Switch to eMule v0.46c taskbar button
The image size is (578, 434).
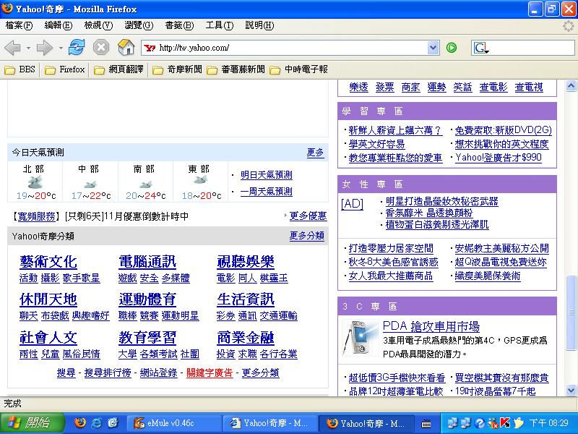(172, 422)
